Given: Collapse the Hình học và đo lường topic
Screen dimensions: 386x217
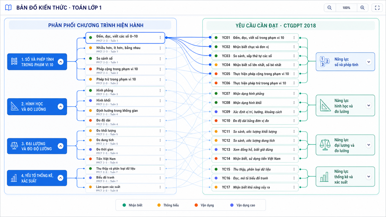Looking at the screenshot, I should pyautogui.click(x=61, y=106).
